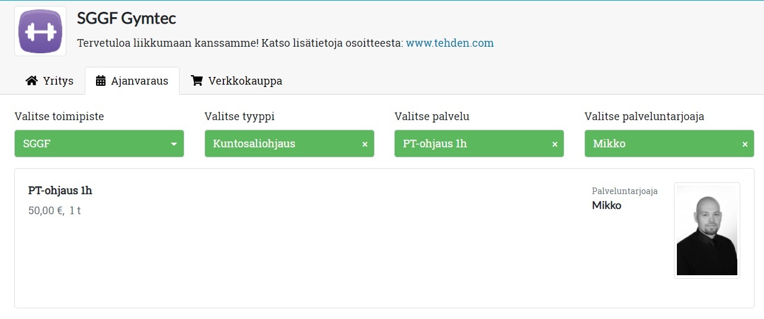Click the purple dumbbell company logo
The image size is (764, 319).
tap(40, 31)
